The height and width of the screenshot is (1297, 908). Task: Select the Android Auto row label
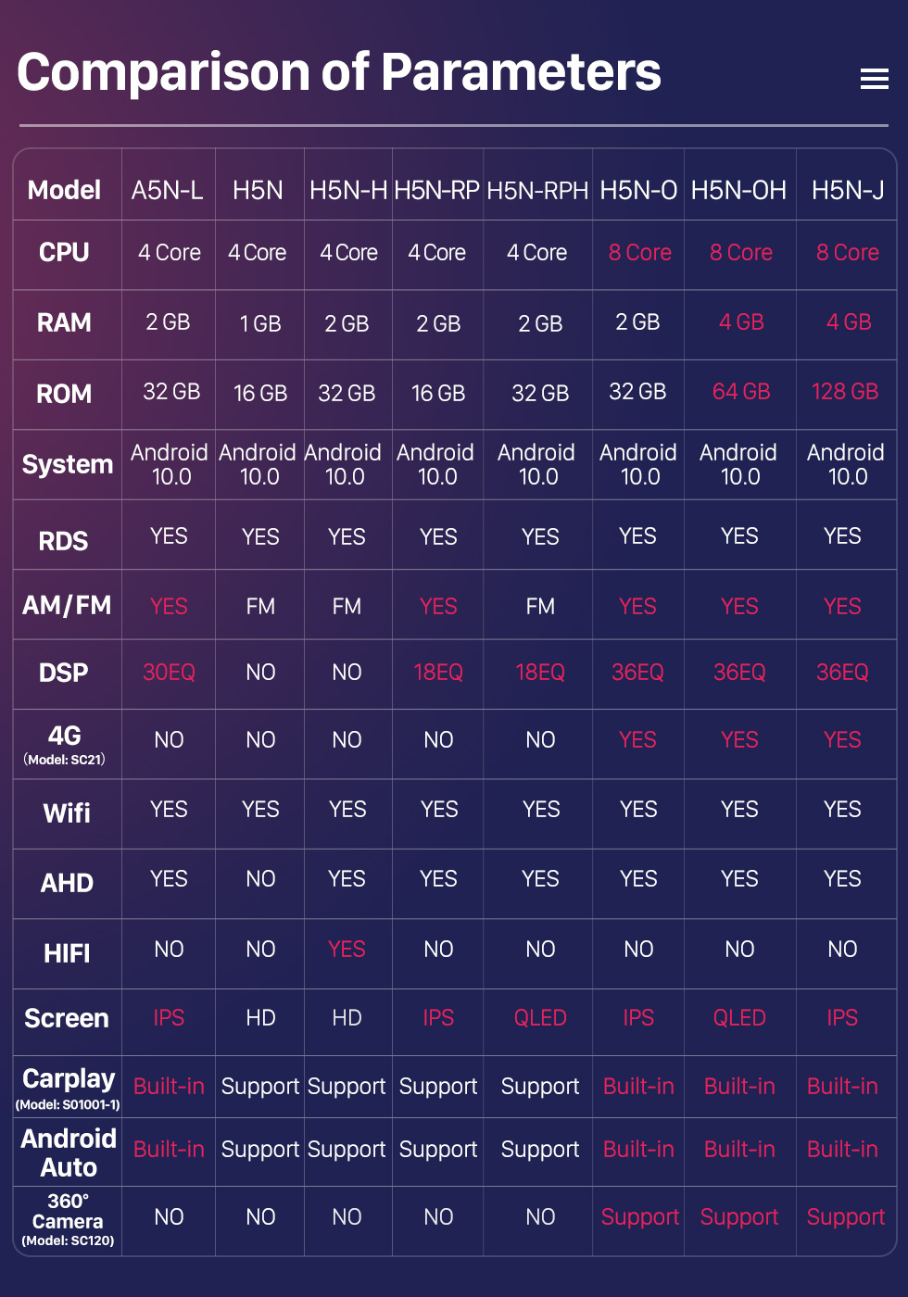click(69, 1152)
